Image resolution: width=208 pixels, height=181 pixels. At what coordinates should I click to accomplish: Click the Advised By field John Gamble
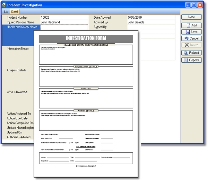tap(151, 22)
